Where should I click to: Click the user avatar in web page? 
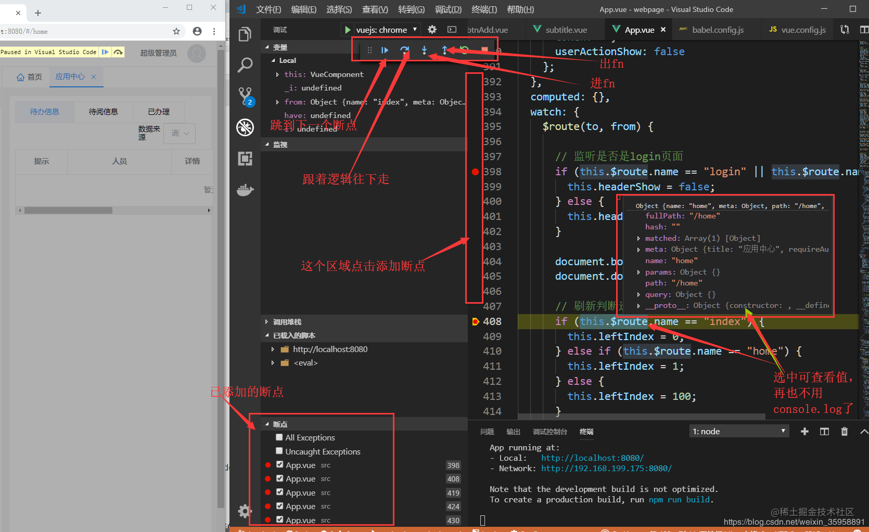point(197,53)
